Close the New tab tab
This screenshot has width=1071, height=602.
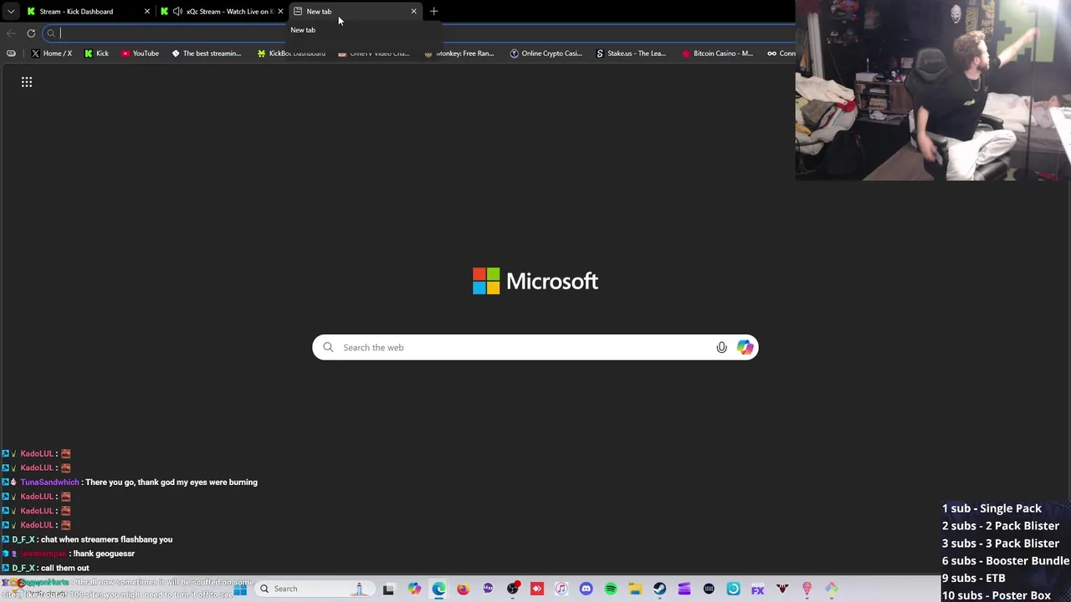[413, 12]
